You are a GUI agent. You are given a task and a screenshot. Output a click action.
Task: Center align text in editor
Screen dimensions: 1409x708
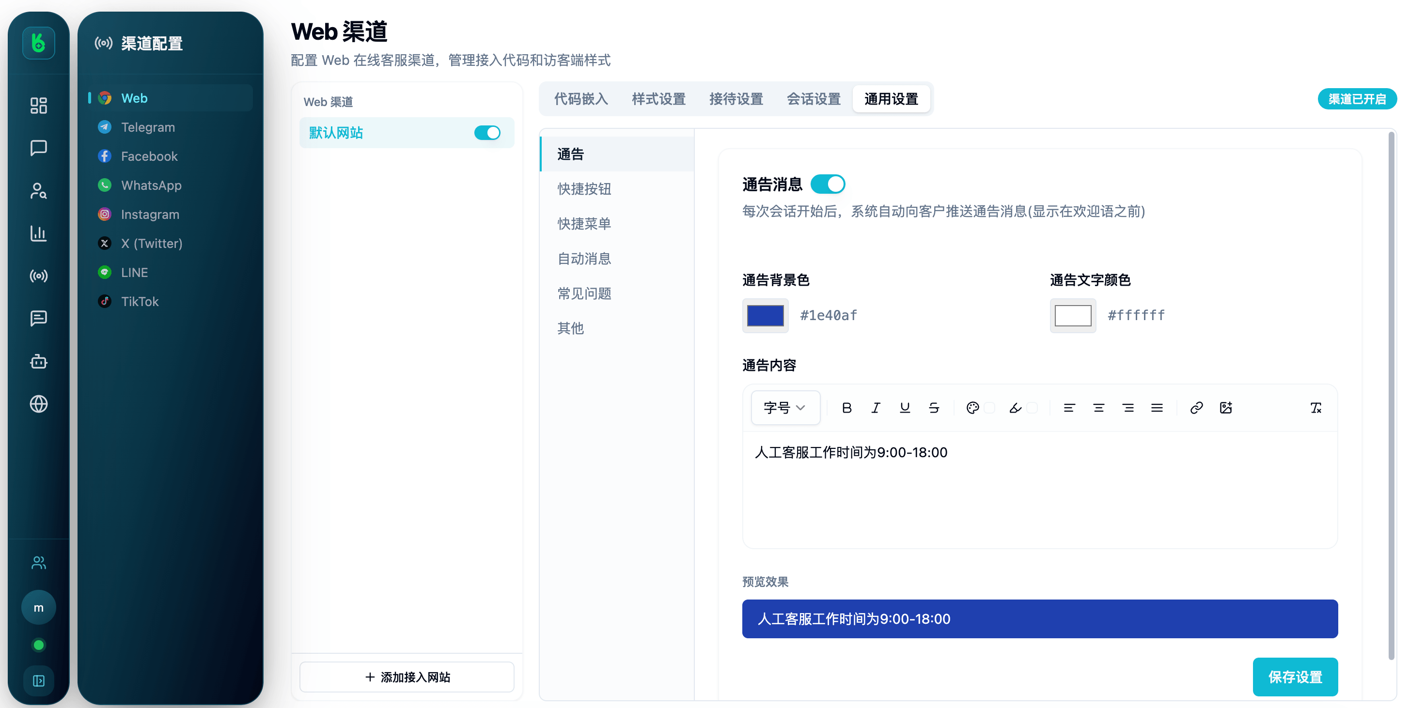point(1098,408)
